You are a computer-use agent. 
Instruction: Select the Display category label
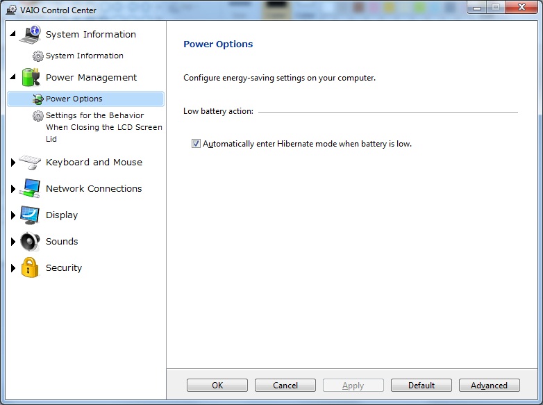click(62, 215)
